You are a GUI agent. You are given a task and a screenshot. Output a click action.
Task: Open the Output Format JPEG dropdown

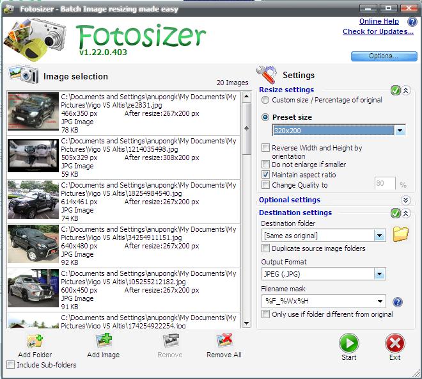point(379,275)
